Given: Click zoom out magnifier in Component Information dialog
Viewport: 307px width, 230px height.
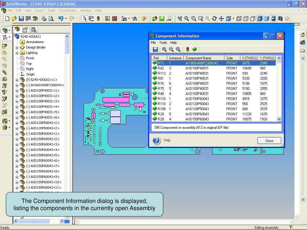Looking at the screenshot, I should coord(171,49).
